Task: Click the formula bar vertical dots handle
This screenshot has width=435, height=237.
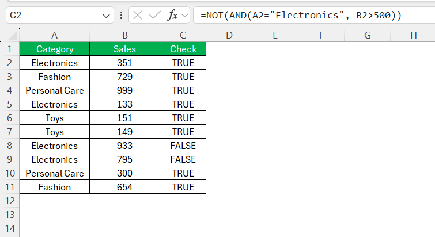Action: tap(121, 15)
